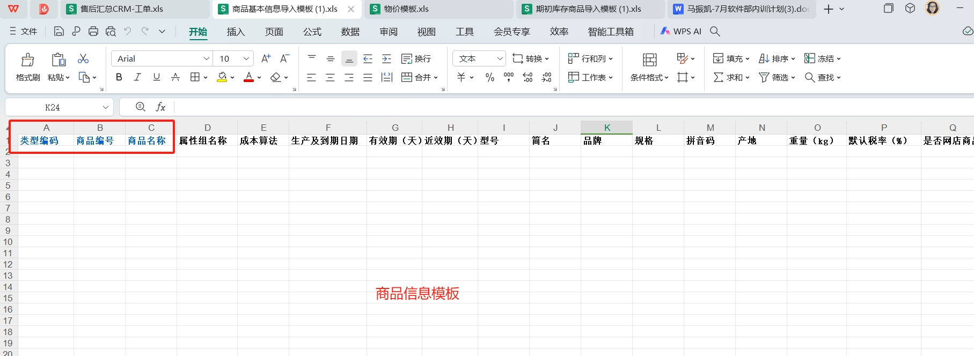Click the percent style icon
This screenshot has width=974, height=356.
(489, 77)
